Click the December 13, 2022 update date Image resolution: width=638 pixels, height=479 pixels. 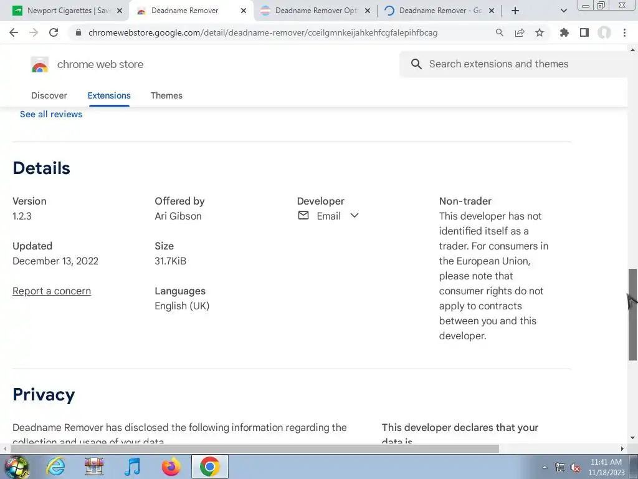(55, 261)
